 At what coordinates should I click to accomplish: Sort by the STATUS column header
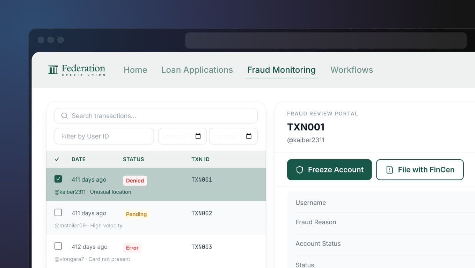coord(133,159)
